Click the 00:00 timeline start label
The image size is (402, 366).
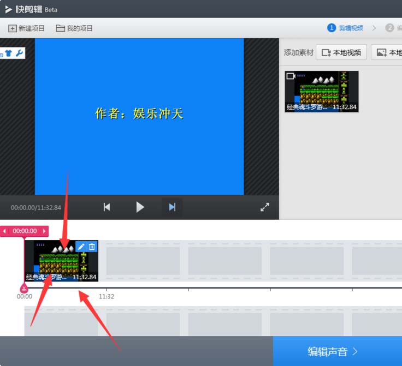(x=25, y=296)
